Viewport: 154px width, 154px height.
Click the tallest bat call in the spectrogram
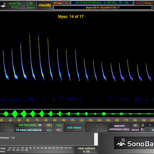pos(32,57)
